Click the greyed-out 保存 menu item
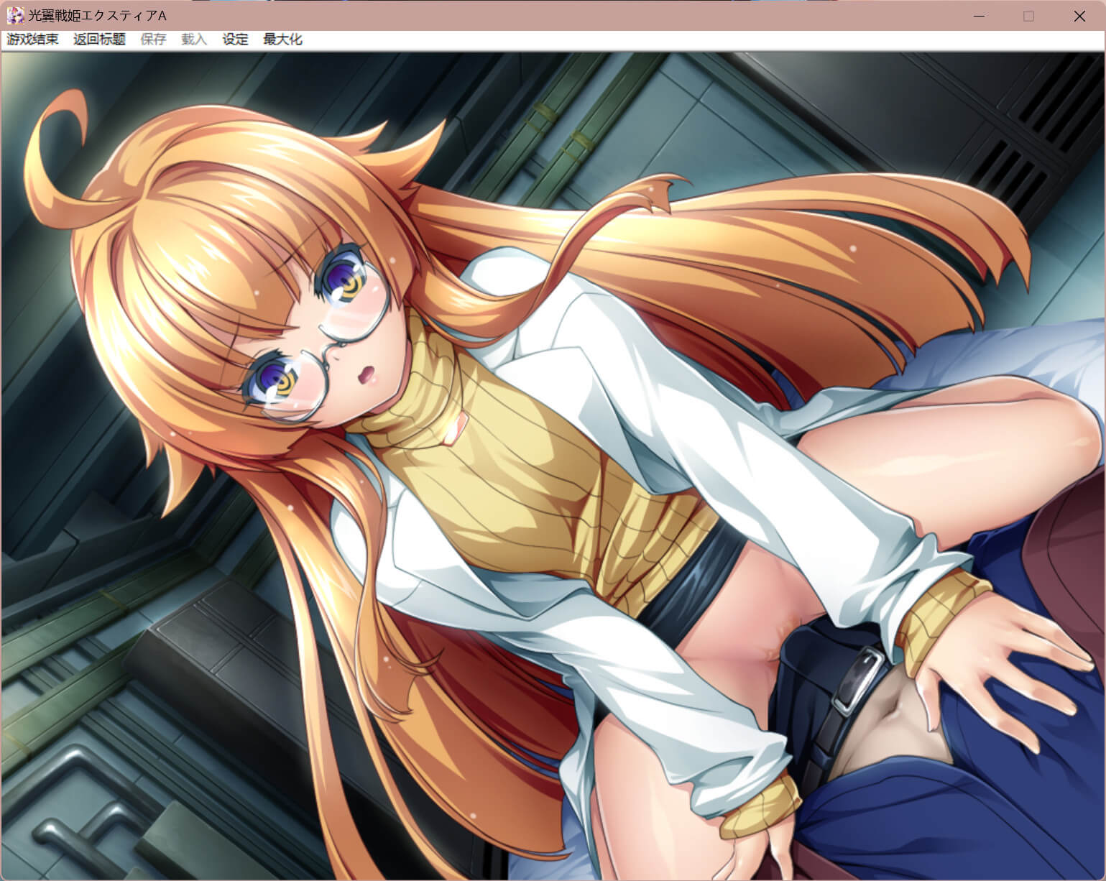This screenshot has width=1106, height=881. [x=153, y=40]
